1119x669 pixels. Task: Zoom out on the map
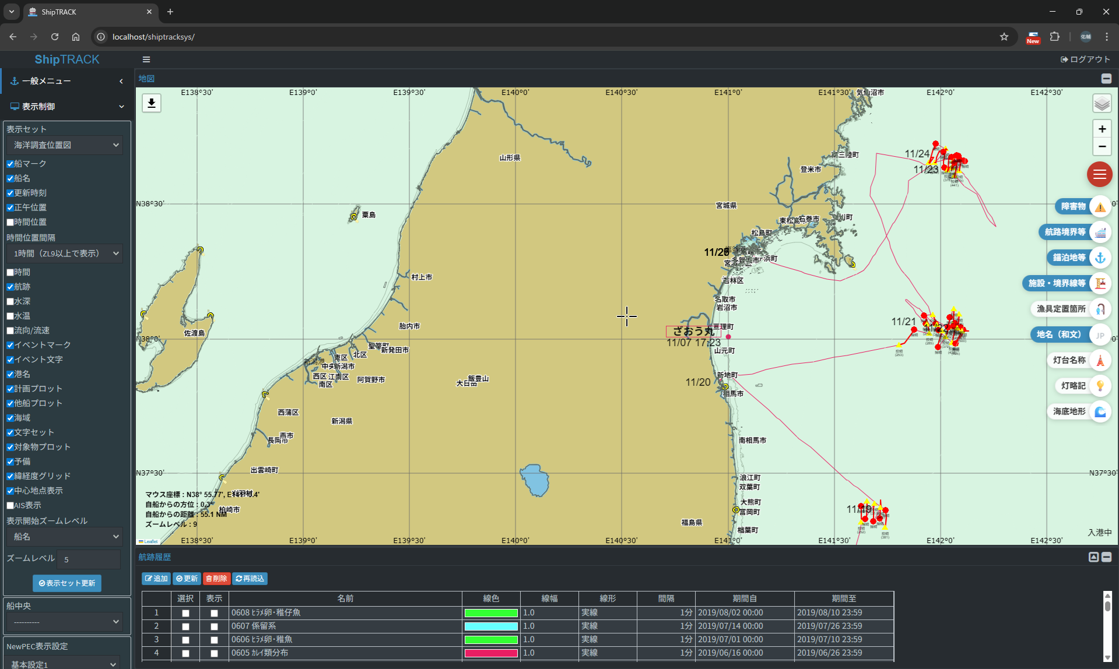coord(1102,146)
